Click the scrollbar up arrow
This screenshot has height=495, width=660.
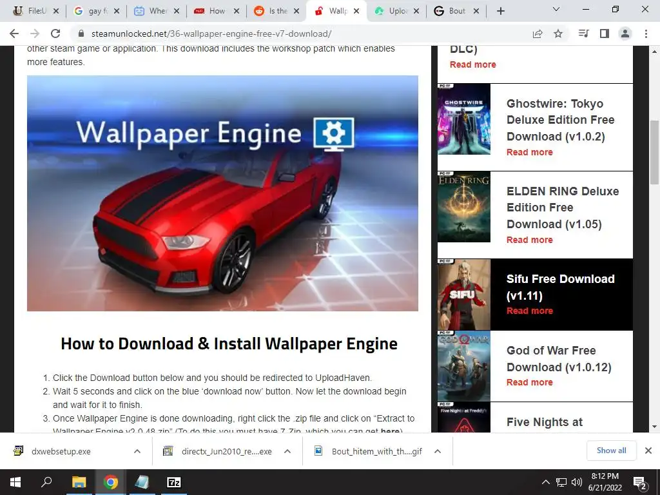654,52
